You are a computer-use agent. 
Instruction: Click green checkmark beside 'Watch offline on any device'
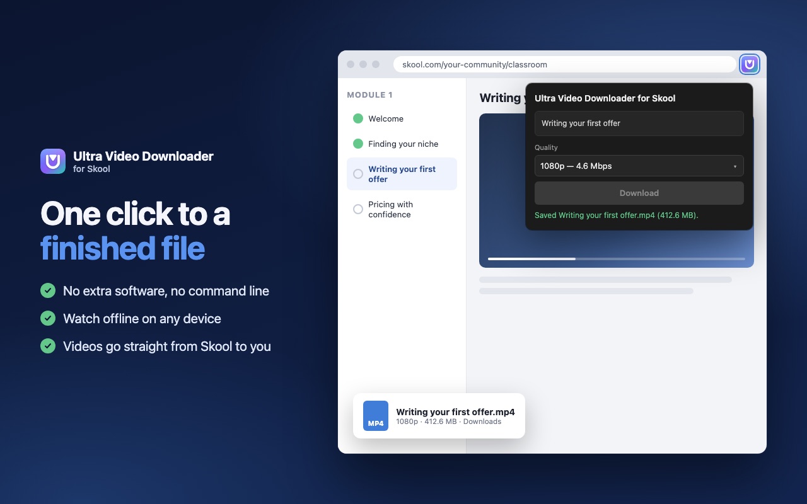tap(48, 318)
